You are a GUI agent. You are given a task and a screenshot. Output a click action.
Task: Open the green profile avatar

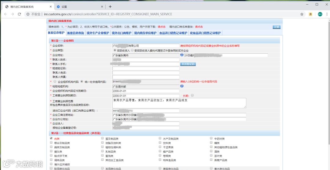click(320, 14)
